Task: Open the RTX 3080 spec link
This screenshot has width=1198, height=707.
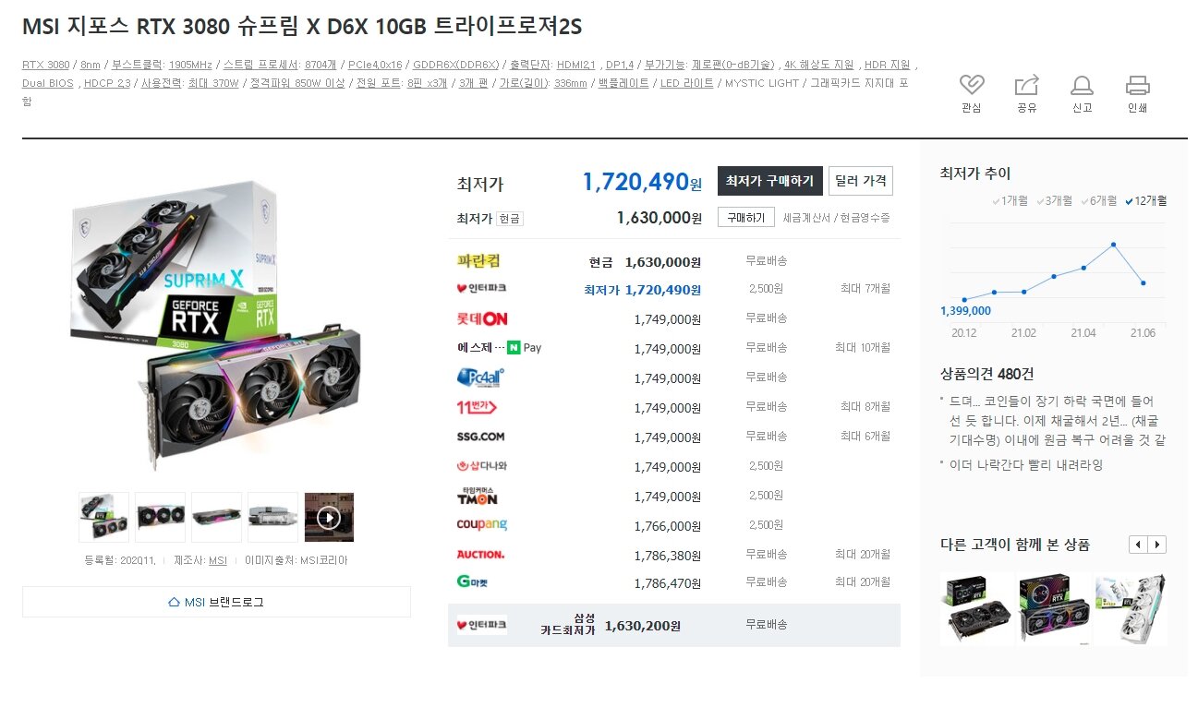Action: click(x=46, y=65)
